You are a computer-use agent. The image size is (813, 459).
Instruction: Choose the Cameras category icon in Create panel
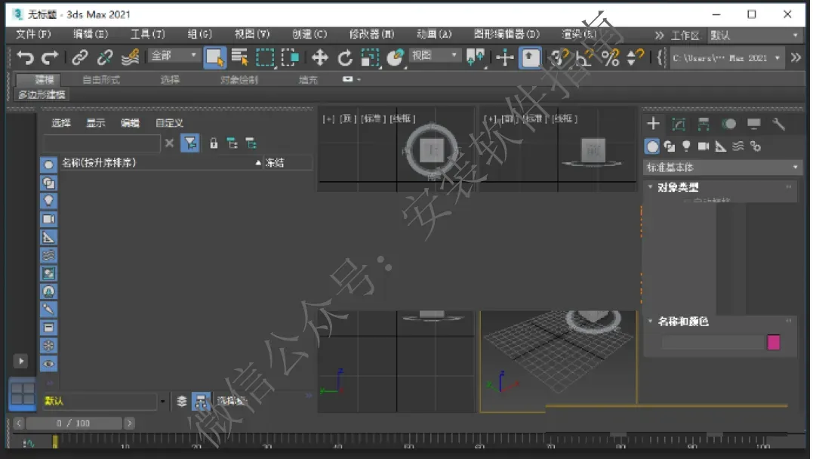coord(703,146)
